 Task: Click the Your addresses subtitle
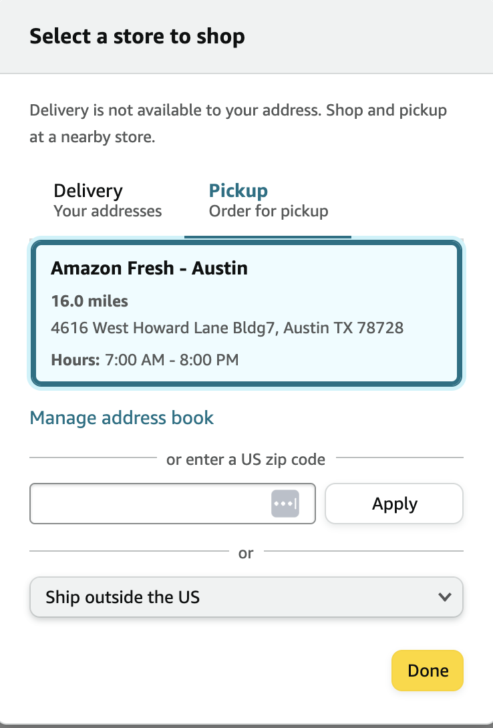(x=108, y=212)
